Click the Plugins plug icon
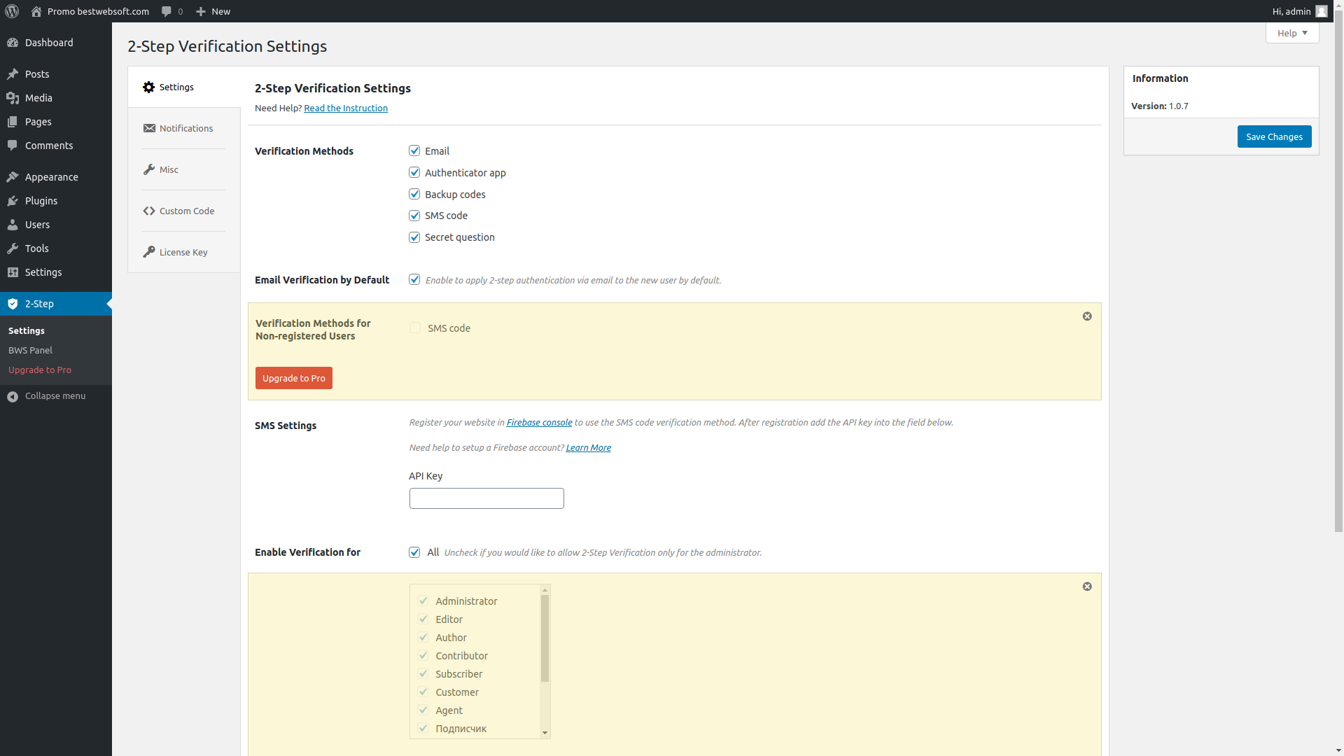 click(13, 201)
